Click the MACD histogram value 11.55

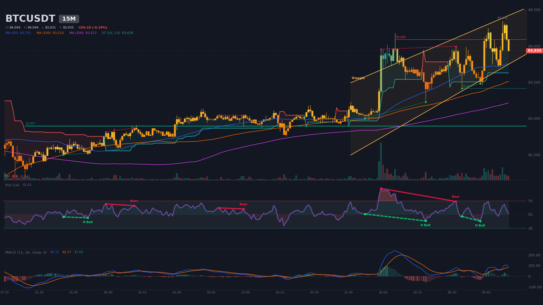(x=78, y=252)
